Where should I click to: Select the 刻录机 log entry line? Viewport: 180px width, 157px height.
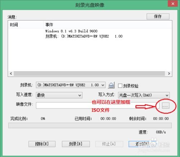click(84, 36)
